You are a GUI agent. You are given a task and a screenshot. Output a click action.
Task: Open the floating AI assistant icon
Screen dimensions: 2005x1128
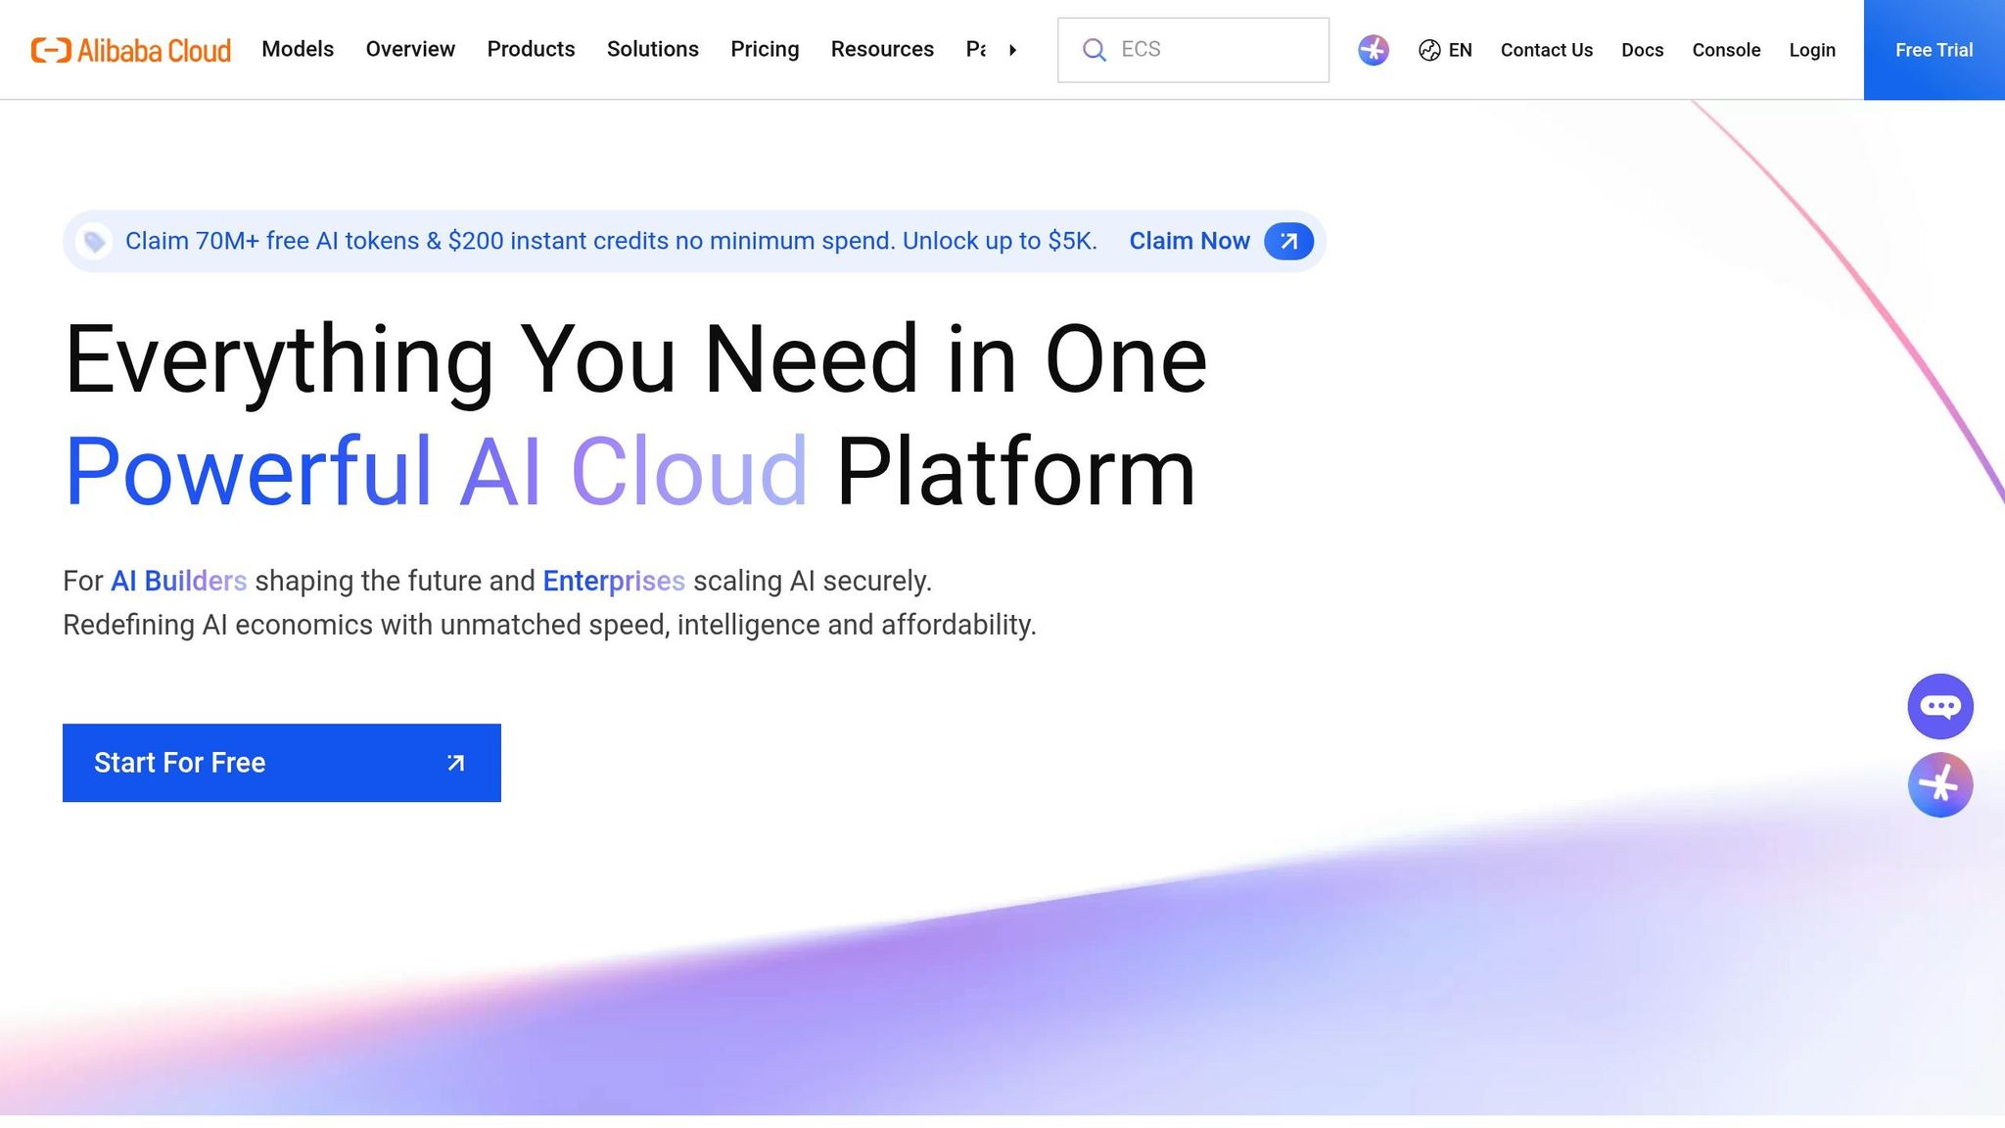click(1940, 784)
